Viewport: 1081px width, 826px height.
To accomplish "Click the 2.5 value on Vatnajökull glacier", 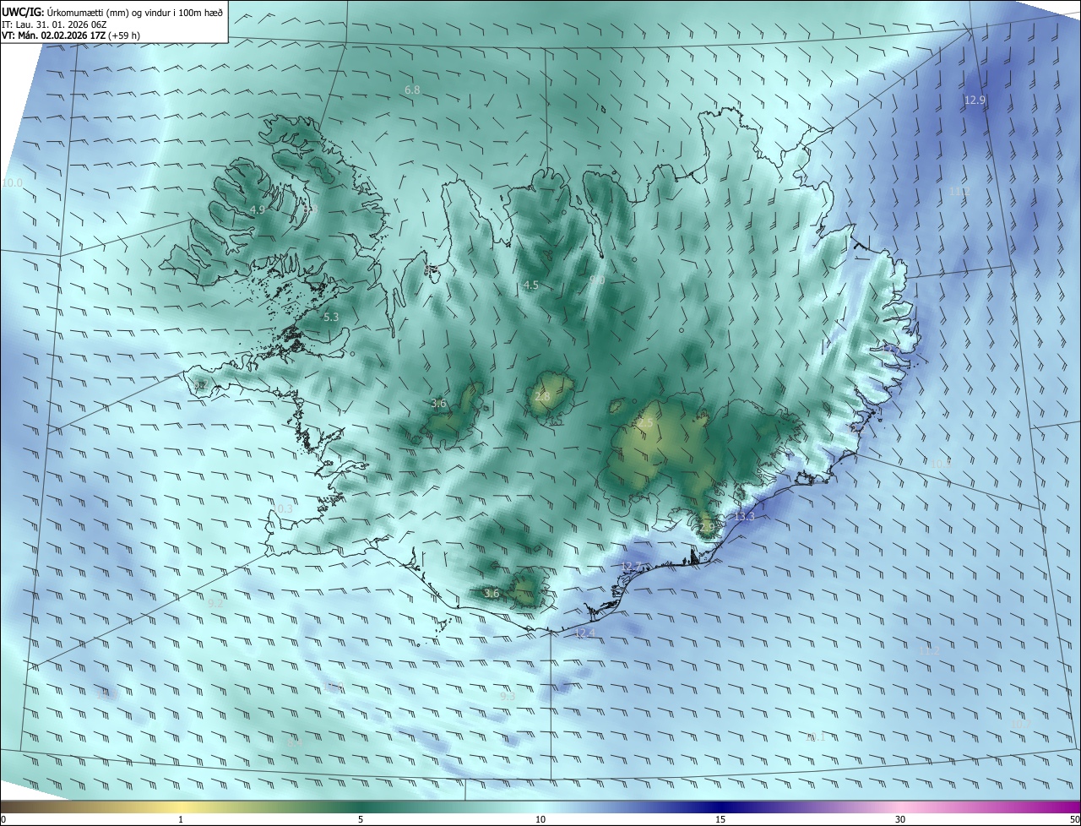I will click(x=645, y=422).
